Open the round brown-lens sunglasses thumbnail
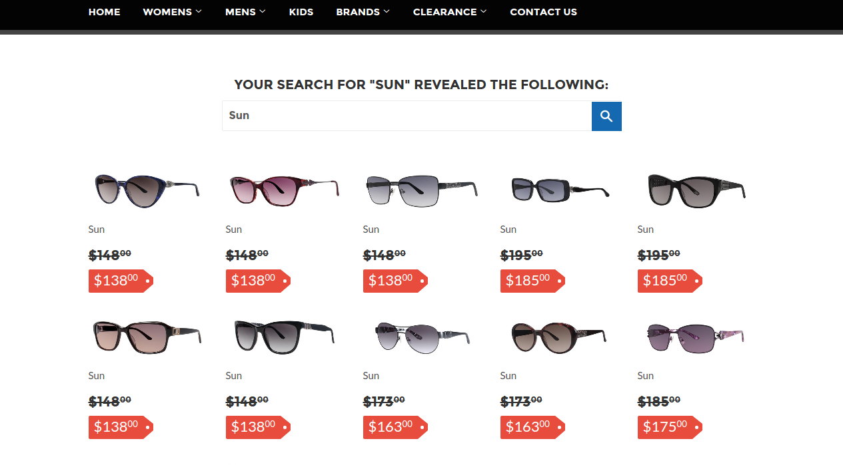This screenshot has height=465, width=843. tap(558, 337)
